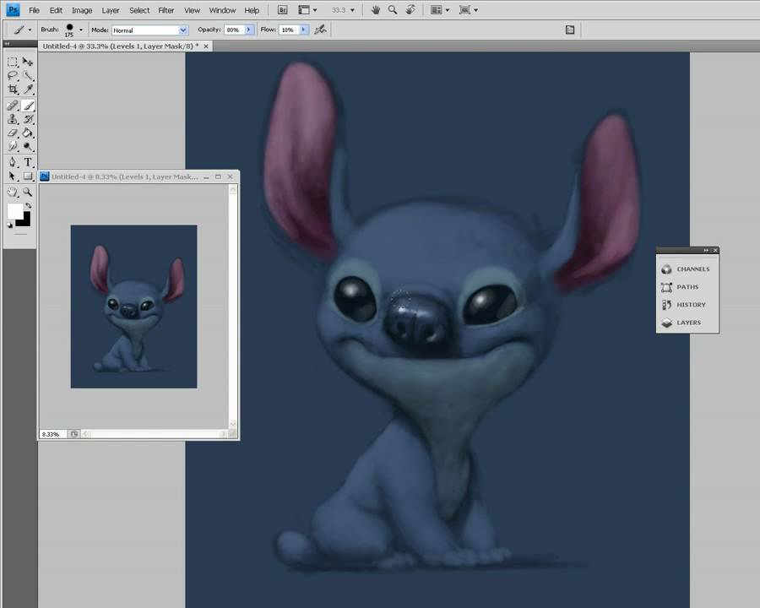Select the Clone Stamp tool
Image resolution: width=760 pixels, height=608 pixels.
[13, 119]
